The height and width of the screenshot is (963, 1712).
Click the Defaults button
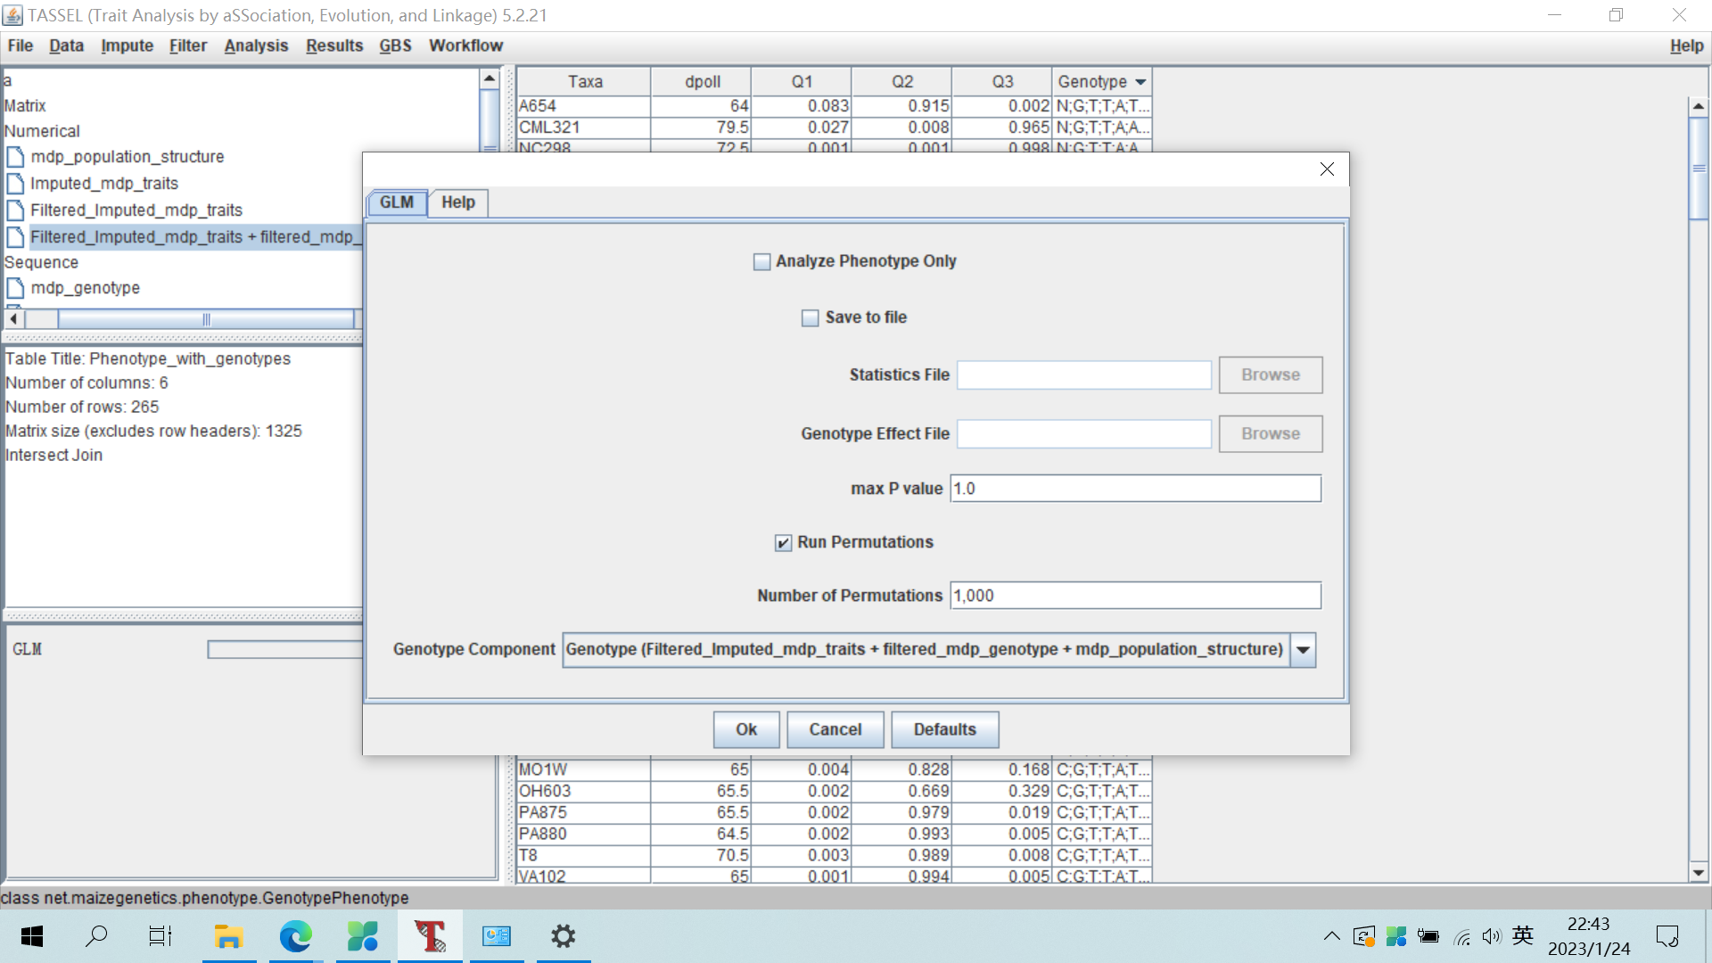(944, 729)
